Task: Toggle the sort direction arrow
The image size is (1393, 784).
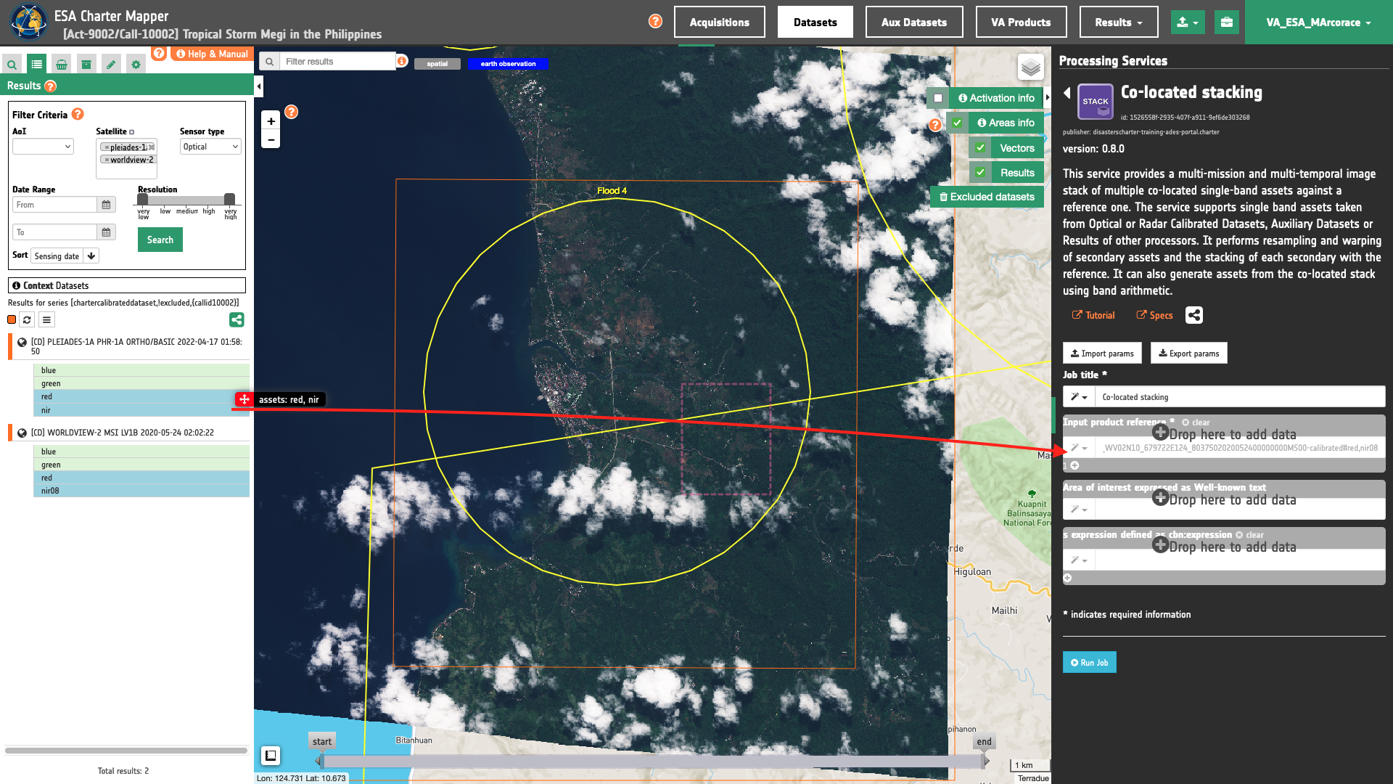Action: tap(91, 256)
